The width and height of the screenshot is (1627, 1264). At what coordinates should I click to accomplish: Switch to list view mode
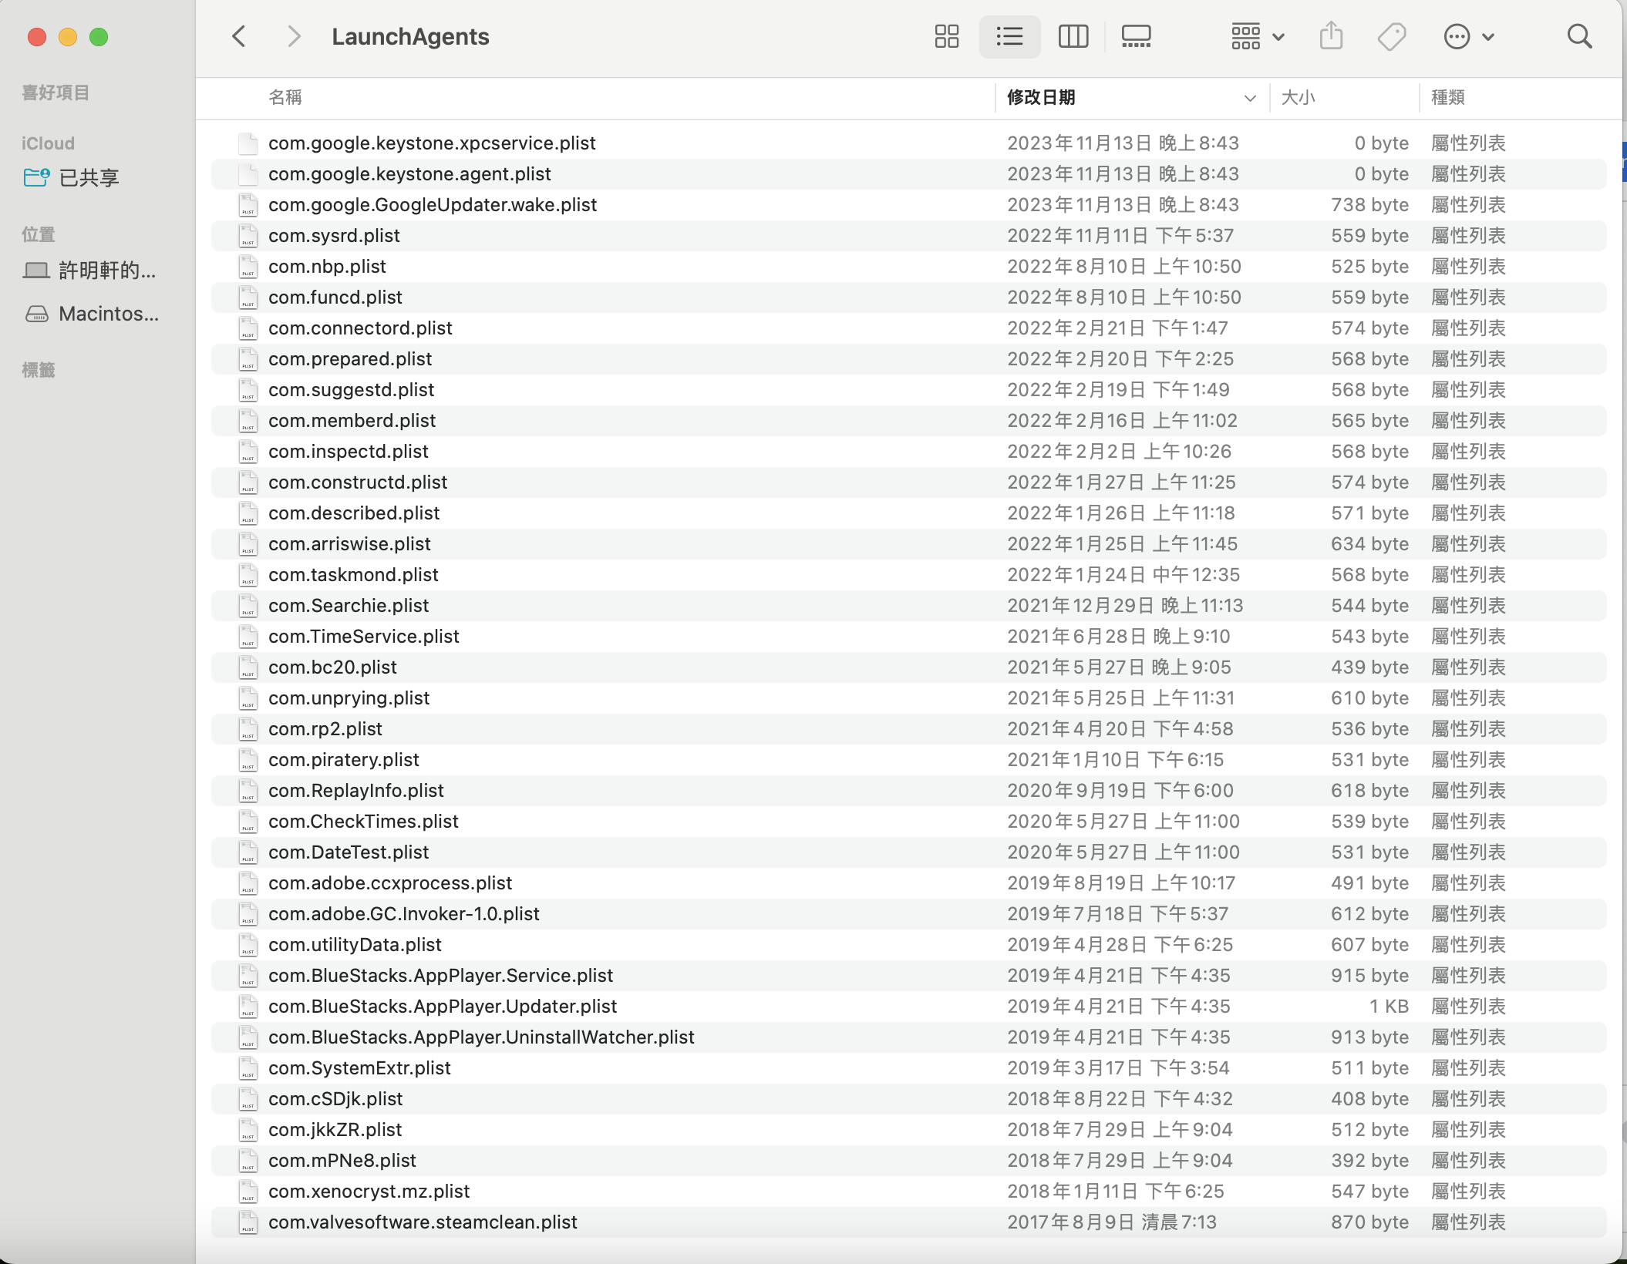click(x=1009, y=36)
